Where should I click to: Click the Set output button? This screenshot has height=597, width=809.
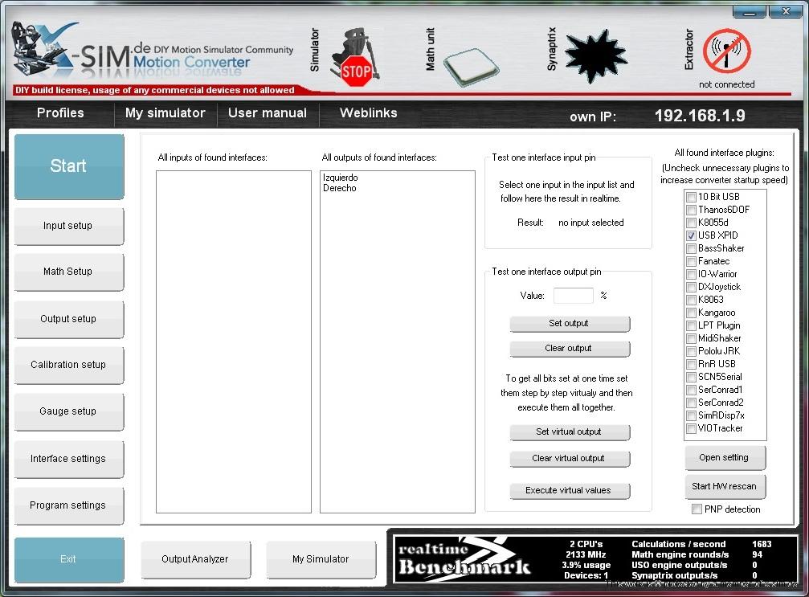coord(569,323)
